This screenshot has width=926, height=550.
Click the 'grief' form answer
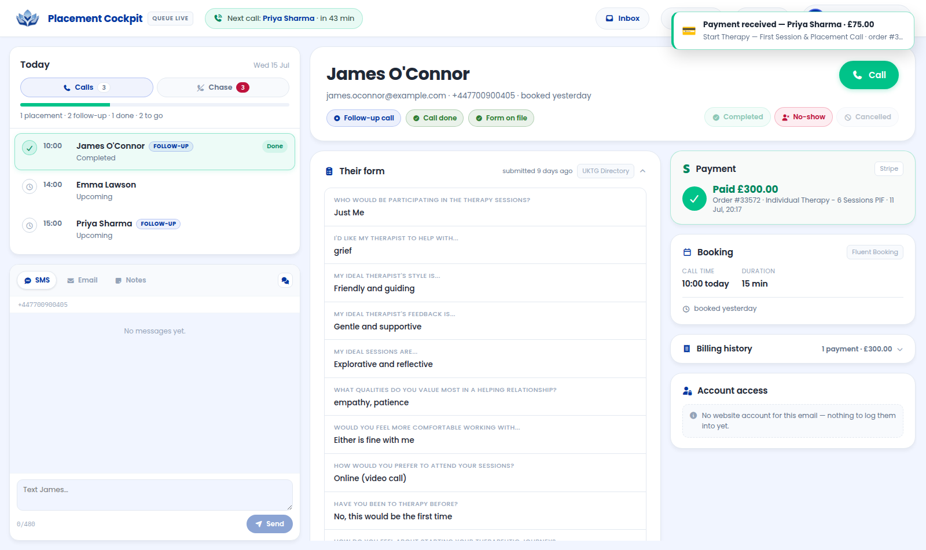pos(343,251)
